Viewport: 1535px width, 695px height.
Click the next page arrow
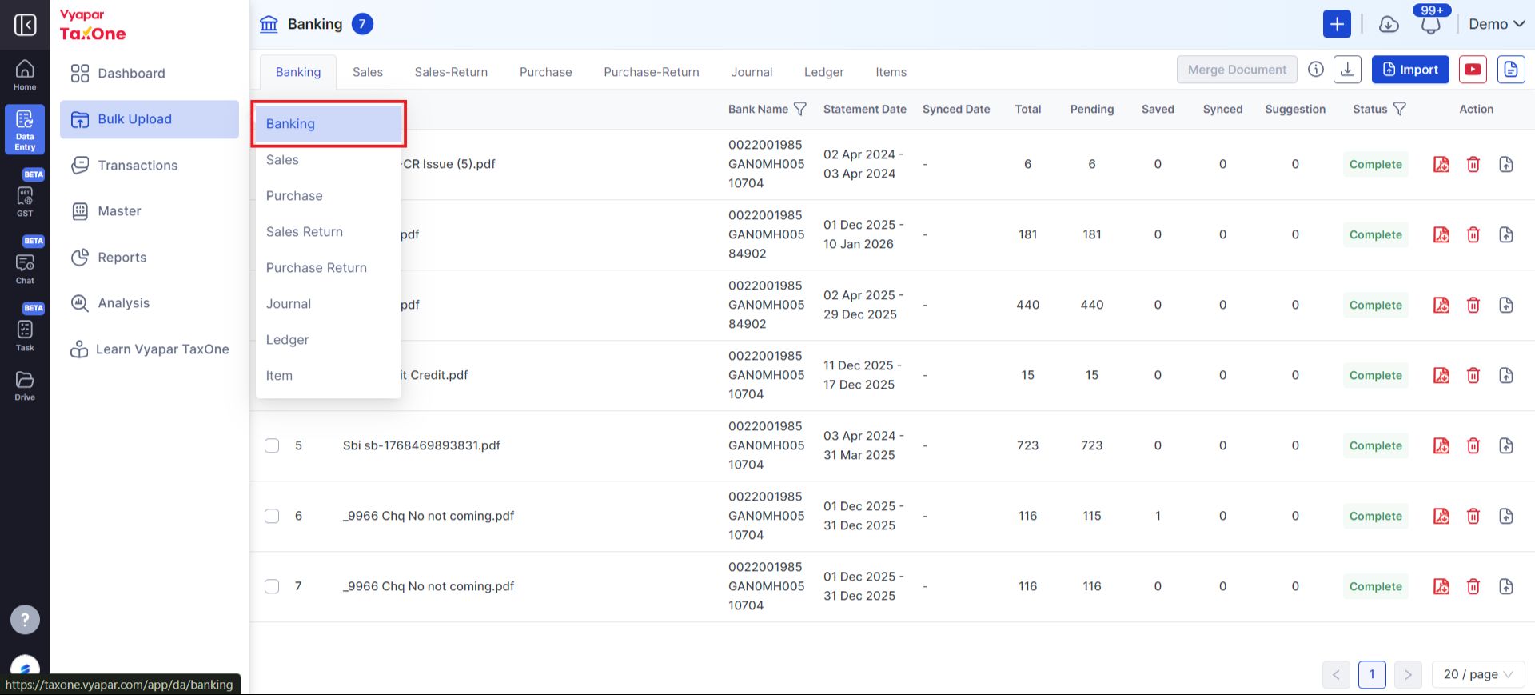tap(1408, 674)
